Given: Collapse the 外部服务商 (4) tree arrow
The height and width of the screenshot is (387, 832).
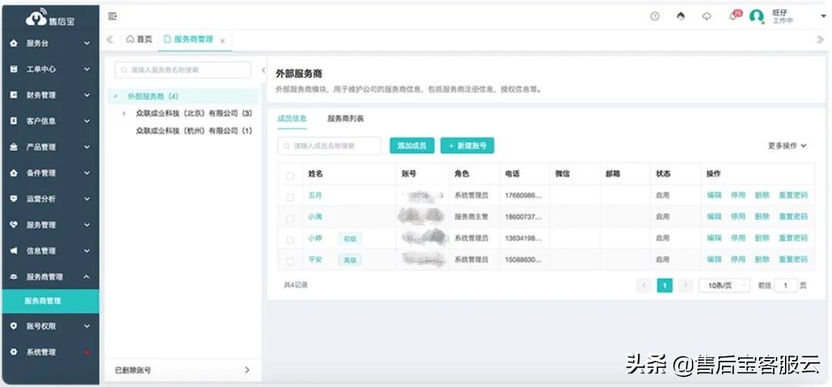Looking at the screenshot, I should (115, 96).
